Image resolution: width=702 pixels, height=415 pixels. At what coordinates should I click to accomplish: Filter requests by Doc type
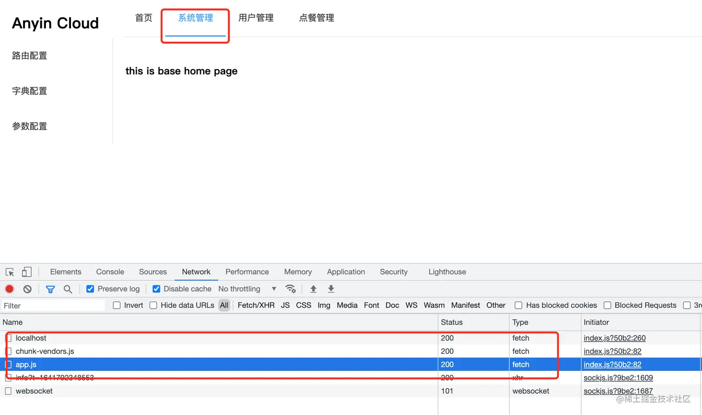(392, 305)
